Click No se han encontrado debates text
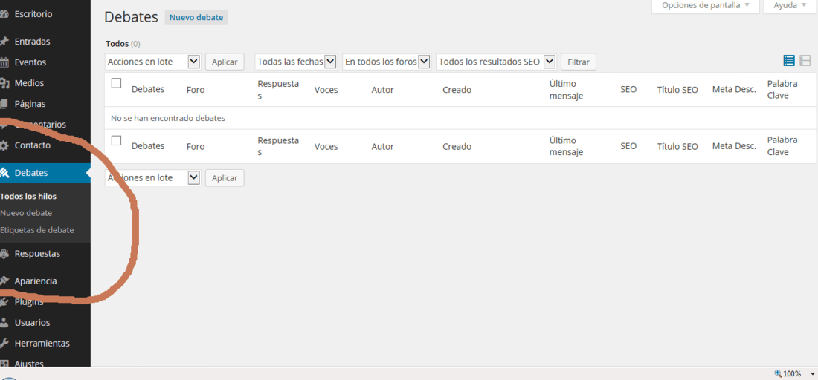Image resolution: width=818 pixels, height=380 pixels. [x=168, y=118]
